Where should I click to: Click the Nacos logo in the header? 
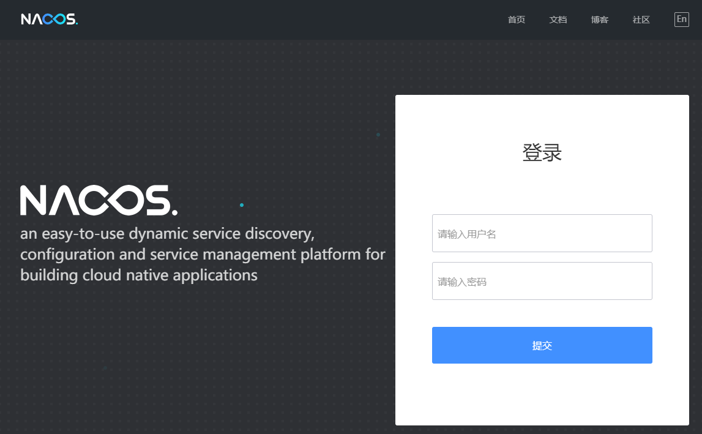pyautogui.click(x=49, y=19)
